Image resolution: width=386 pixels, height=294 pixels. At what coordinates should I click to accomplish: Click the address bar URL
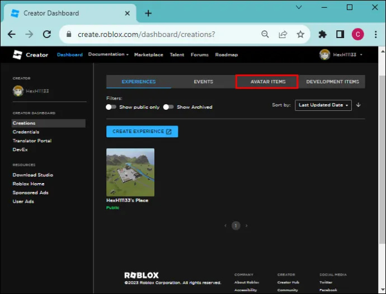tap(146, 34)
